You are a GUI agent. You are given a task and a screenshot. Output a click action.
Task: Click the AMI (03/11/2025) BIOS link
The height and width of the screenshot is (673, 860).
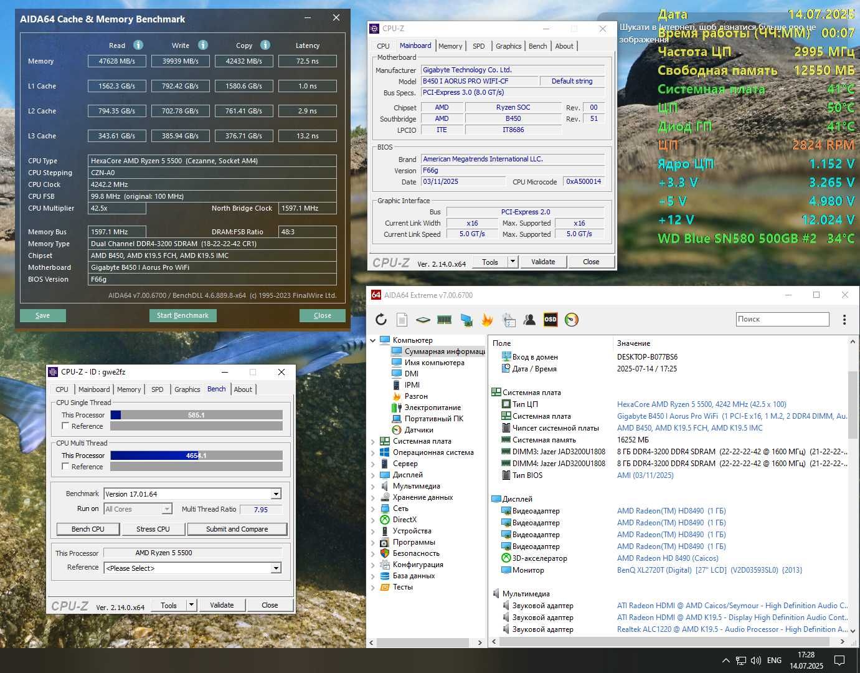pos(645,475)
